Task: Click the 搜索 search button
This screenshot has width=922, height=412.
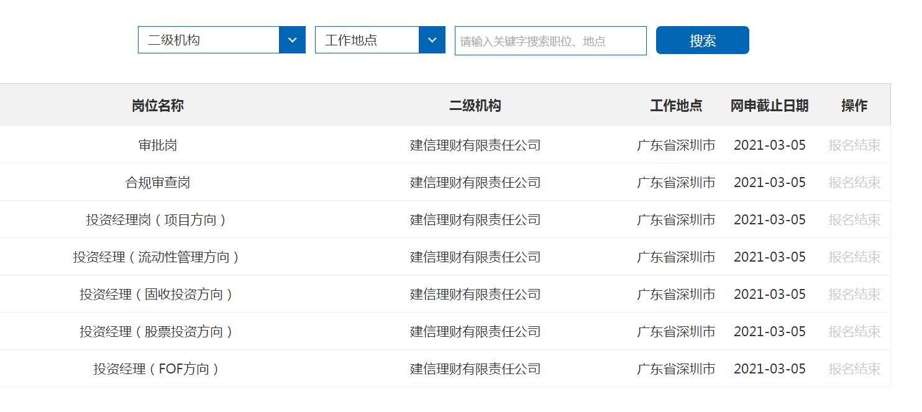Action: click(x=702, y=40)
